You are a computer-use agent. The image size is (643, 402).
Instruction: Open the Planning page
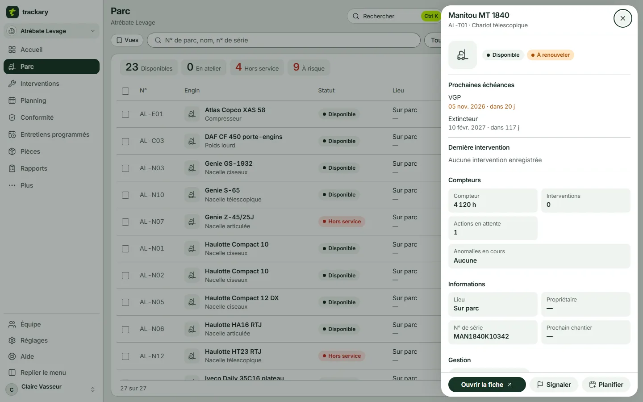[51, 100]
